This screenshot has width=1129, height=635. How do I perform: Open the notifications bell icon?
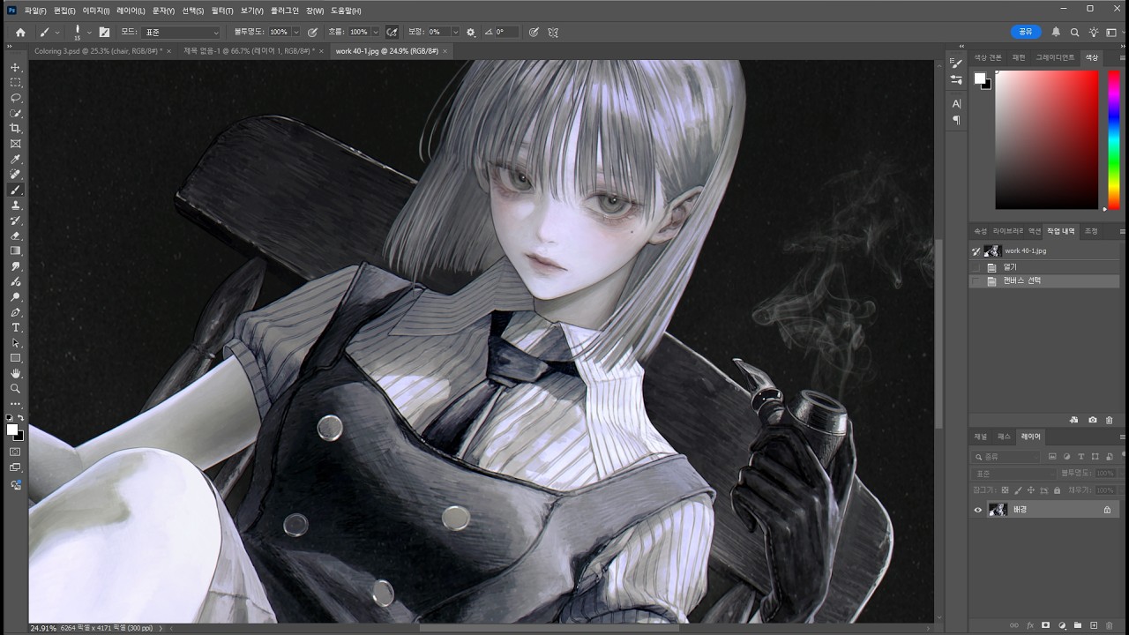(1056, 32)
